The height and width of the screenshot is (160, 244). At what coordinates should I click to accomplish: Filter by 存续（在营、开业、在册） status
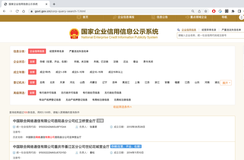pyautogui.click(x=54, y=62)
